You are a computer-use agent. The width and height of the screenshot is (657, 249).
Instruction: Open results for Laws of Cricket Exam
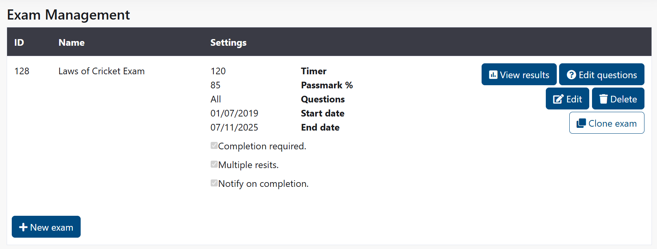click(x=519, y=74)
